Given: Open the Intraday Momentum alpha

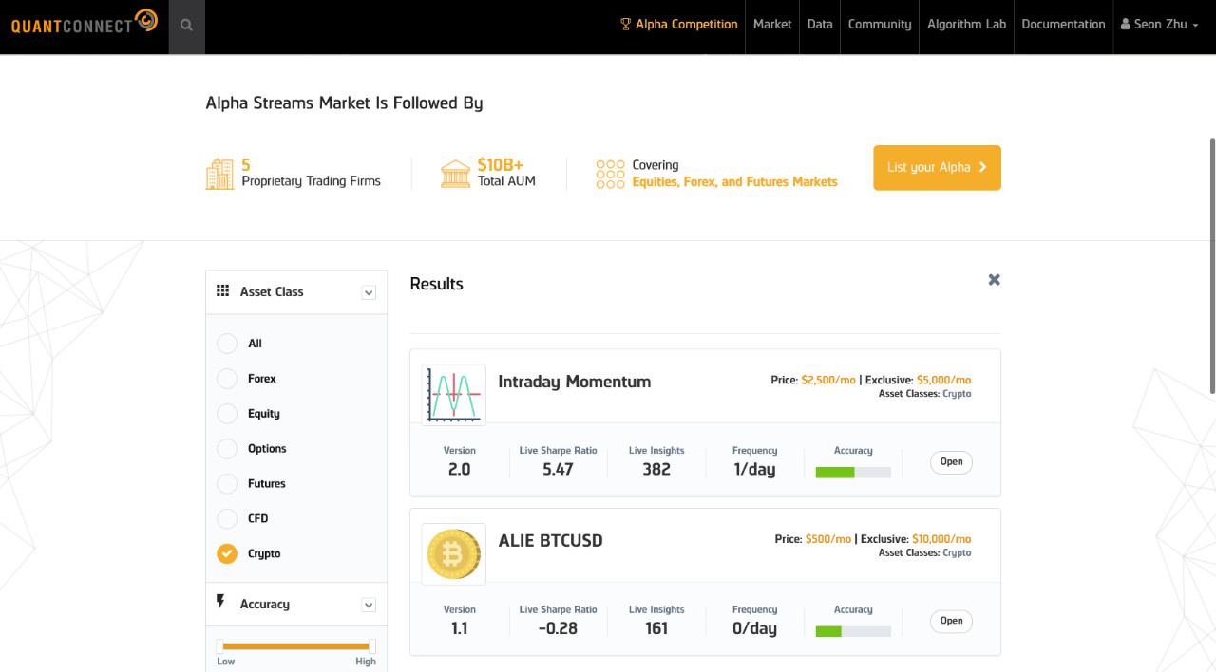Looking at the screenshot, I should (x=951, y=462).
